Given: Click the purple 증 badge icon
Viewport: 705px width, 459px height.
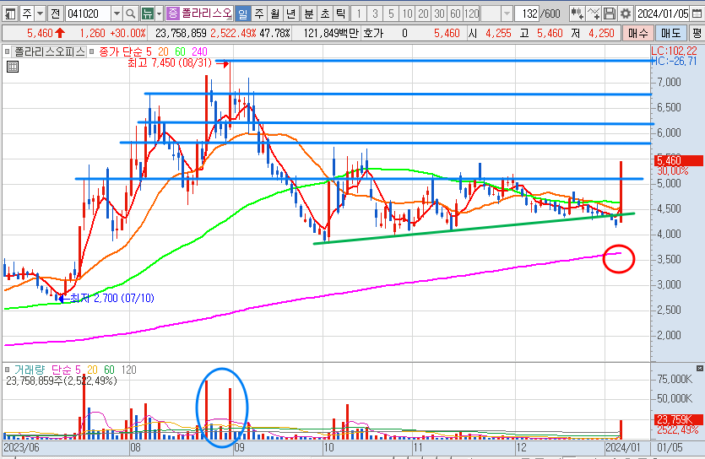Looking at the screenshot, I should pos(172,13).
